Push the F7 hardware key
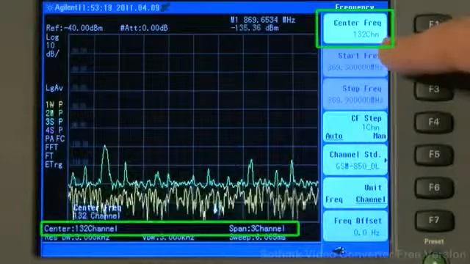The image size is (470, 264). [x=434, y=221]
